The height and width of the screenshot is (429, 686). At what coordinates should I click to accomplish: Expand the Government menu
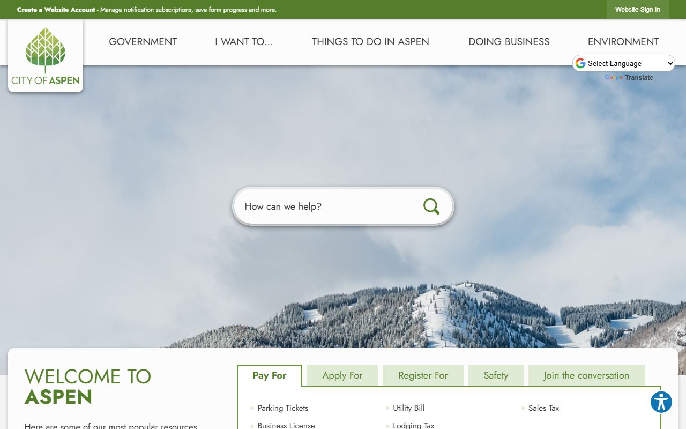[x=143, y=42]
